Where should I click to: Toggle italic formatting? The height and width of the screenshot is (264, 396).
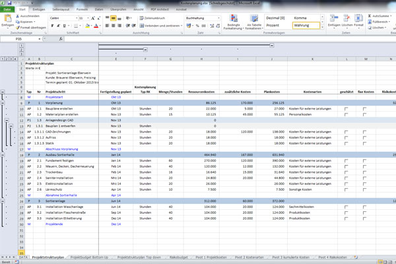pos(57,26)
